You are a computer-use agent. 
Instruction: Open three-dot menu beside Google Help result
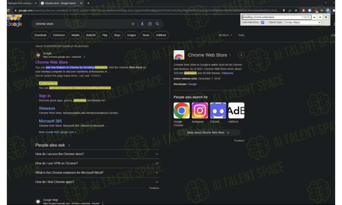[x=103, y=203]
